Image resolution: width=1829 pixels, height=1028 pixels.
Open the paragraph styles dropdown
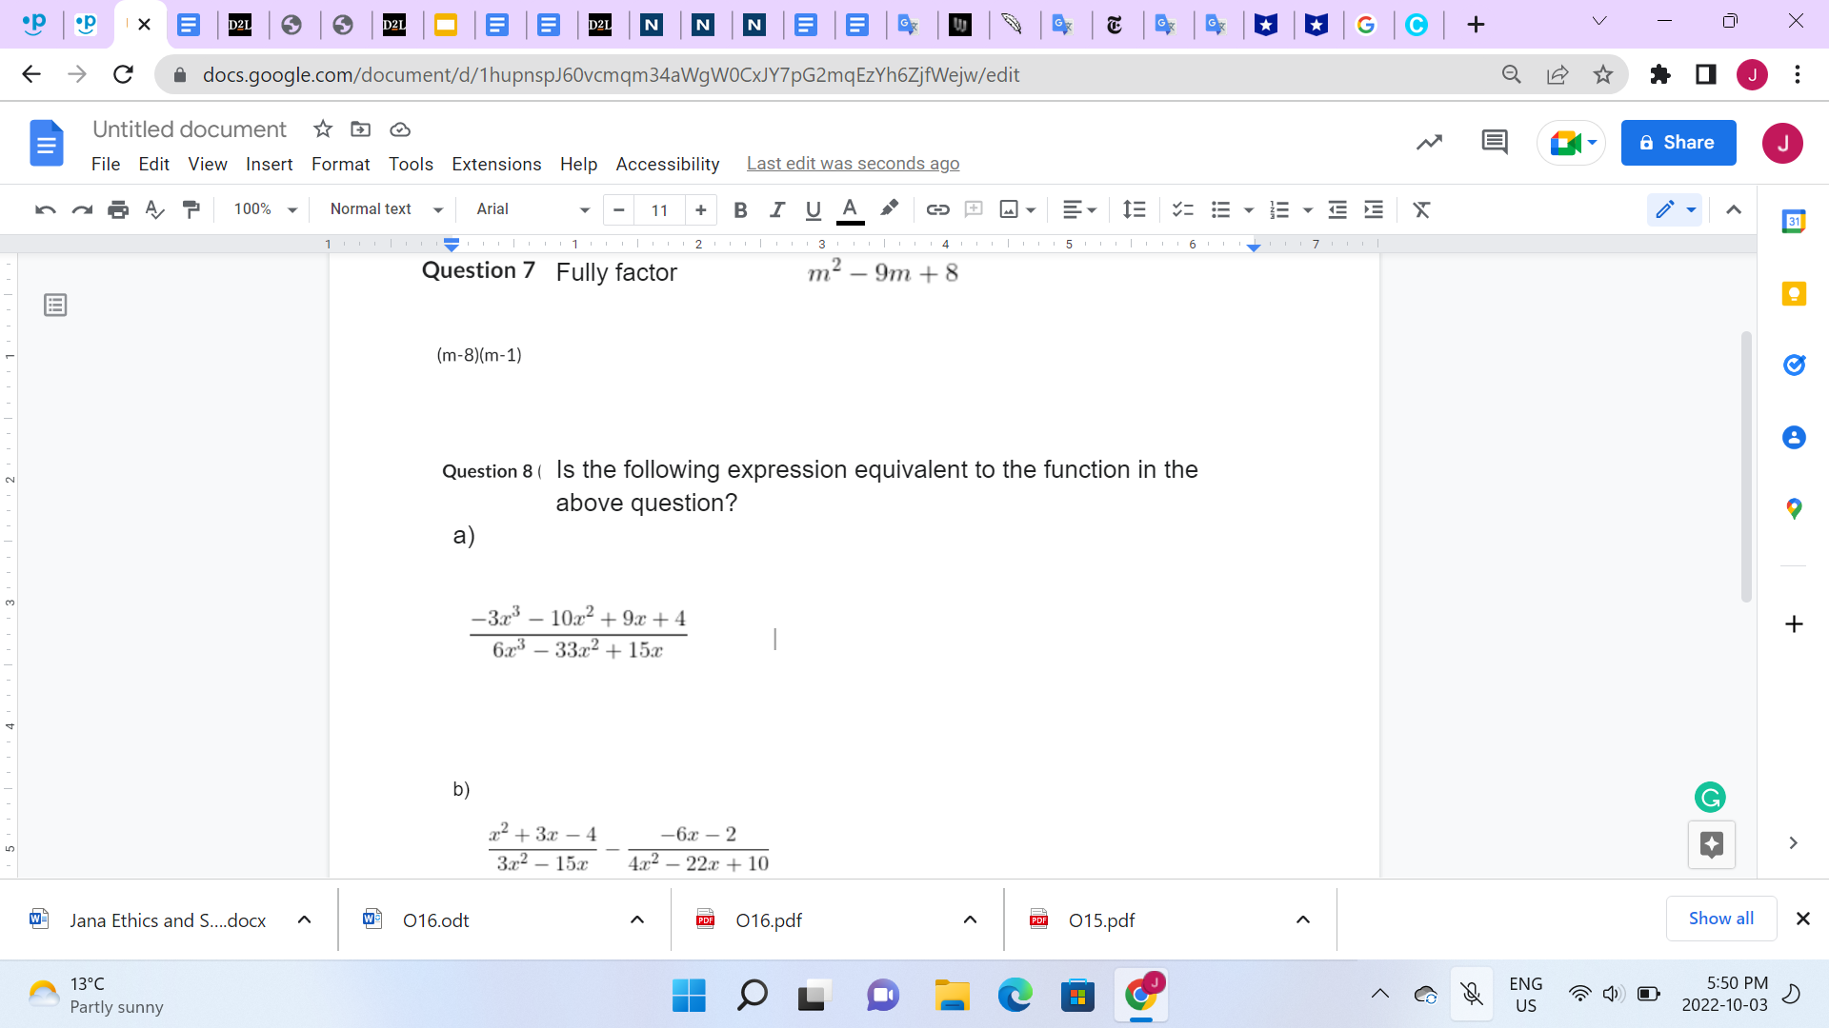pyautogui.click(x=384, y=209)
